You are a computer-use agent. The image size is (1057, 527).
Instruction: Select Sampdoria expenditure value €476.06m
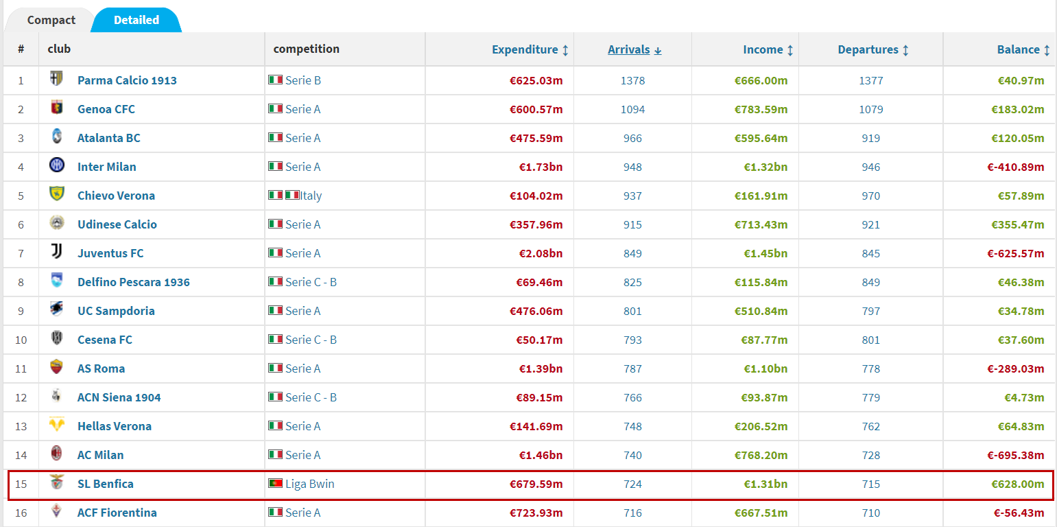point(536,311)
